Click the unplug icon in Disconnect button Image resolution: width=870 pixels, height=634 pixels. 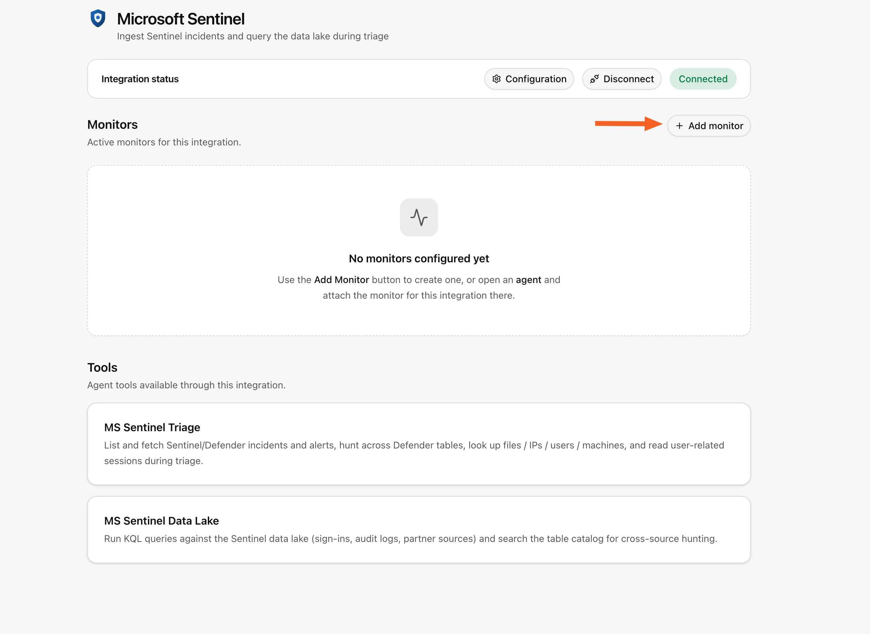pyautogui.click(x=594, y=79)
